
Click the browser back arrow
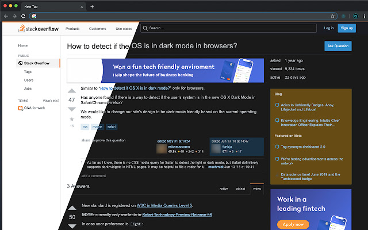[x=6, y=16]
